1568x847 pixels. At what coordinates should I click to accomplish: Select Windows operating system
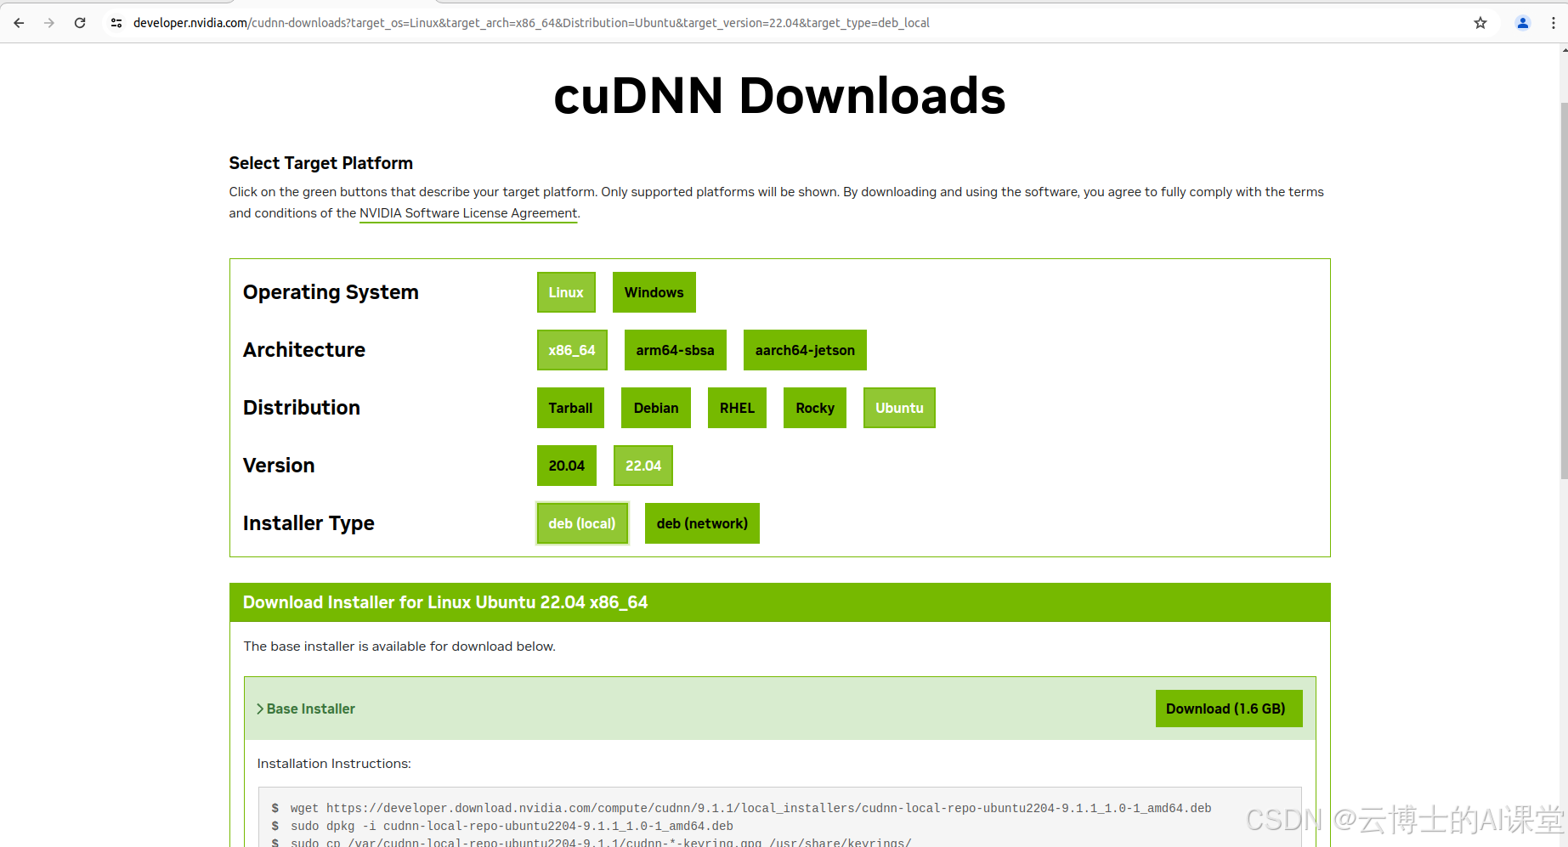[x=654, y=292]
